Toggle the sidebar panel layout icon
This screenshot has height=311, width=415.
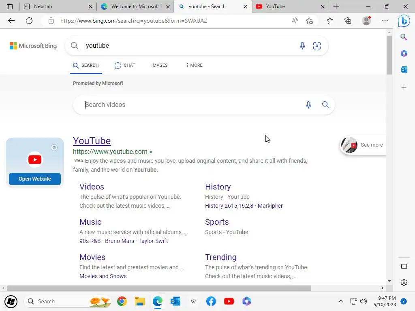coord(404,266)
